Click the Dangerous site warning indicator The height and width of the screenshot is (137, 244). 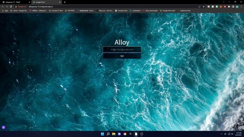[21, 7]
